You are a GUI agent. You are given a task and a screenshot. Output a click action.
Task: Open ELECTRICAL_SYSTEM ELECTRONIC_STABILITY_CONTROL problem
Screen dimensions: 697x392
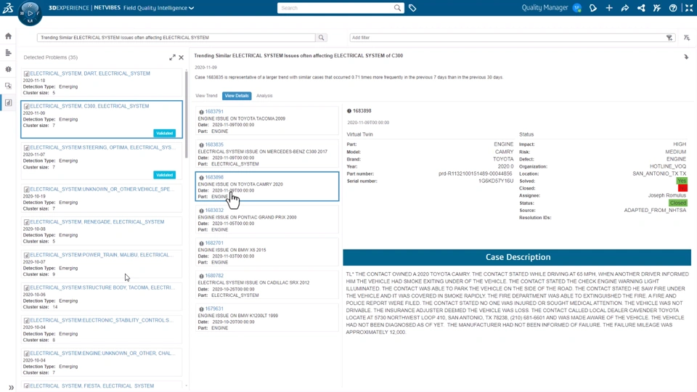[x=100, y=320]
